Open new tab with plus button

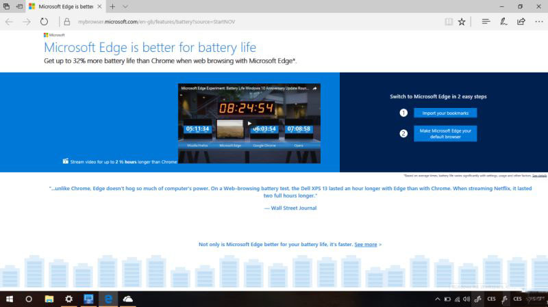point(112,6)
